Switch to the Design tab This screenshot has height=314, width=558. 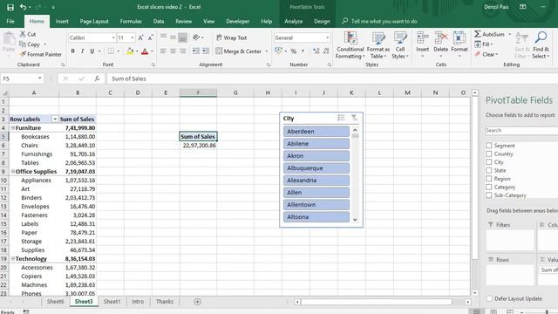322,21
